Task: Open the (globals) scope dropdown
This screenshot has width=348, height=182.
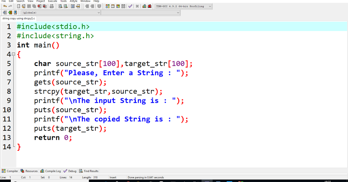Action: [x=98, y=12]
